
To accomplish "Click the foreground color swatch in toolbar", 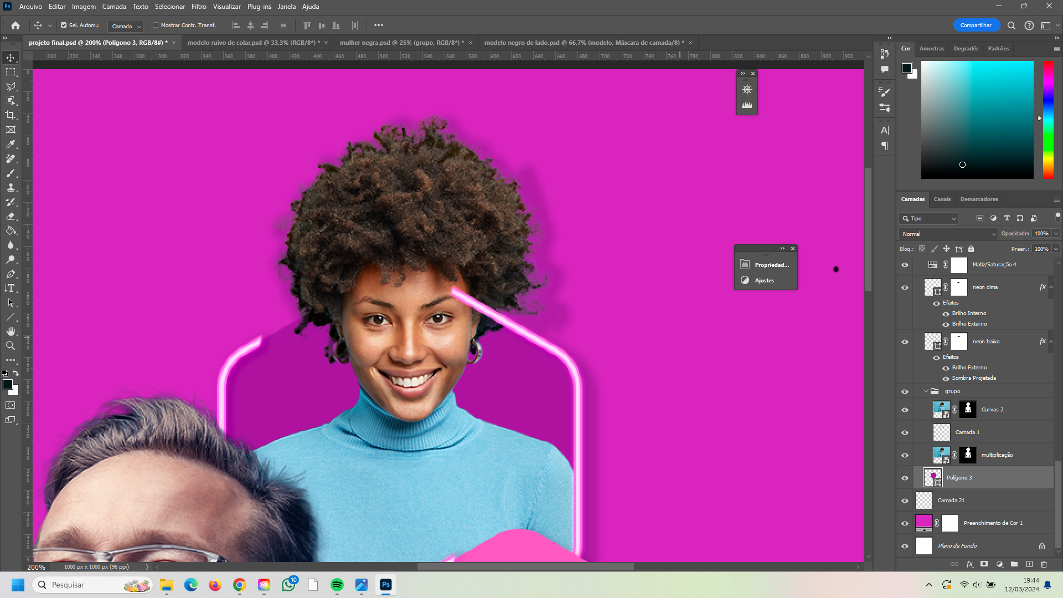I will (8, 384).
